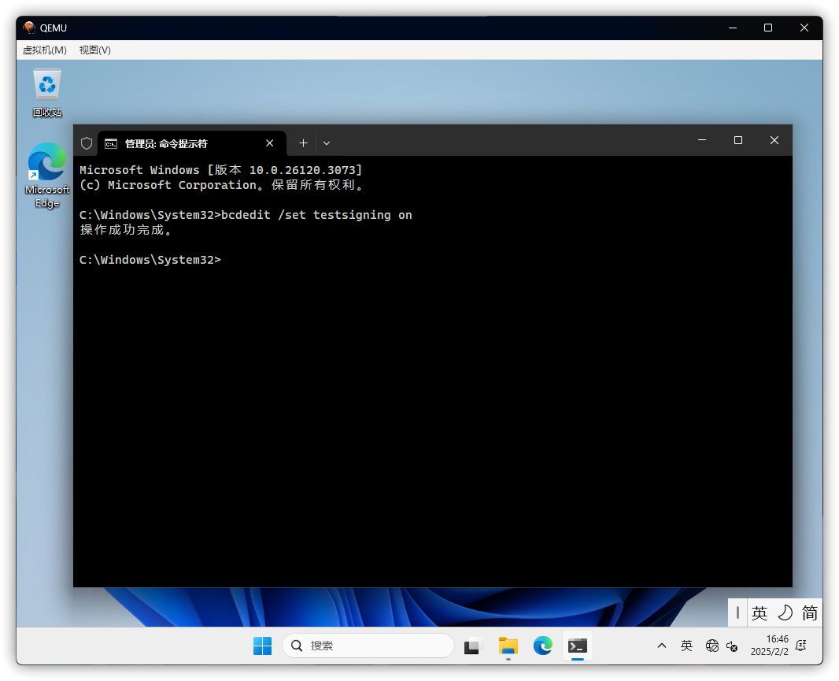Toggle the 英 input mode in the floating IME bar
Screen dimensions: 839x681
(760, 613)
